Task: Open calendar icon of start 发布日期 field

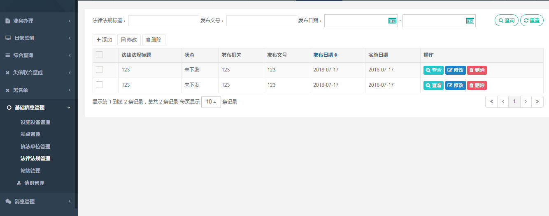Action: point(392,21)
